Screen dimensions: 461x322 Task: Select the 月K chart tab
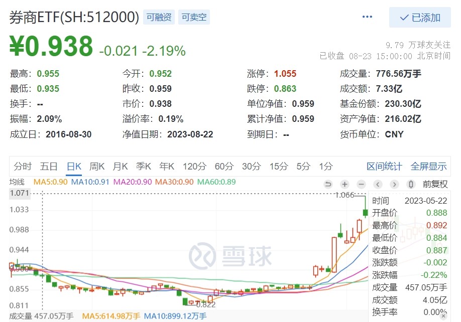point(120,167)
